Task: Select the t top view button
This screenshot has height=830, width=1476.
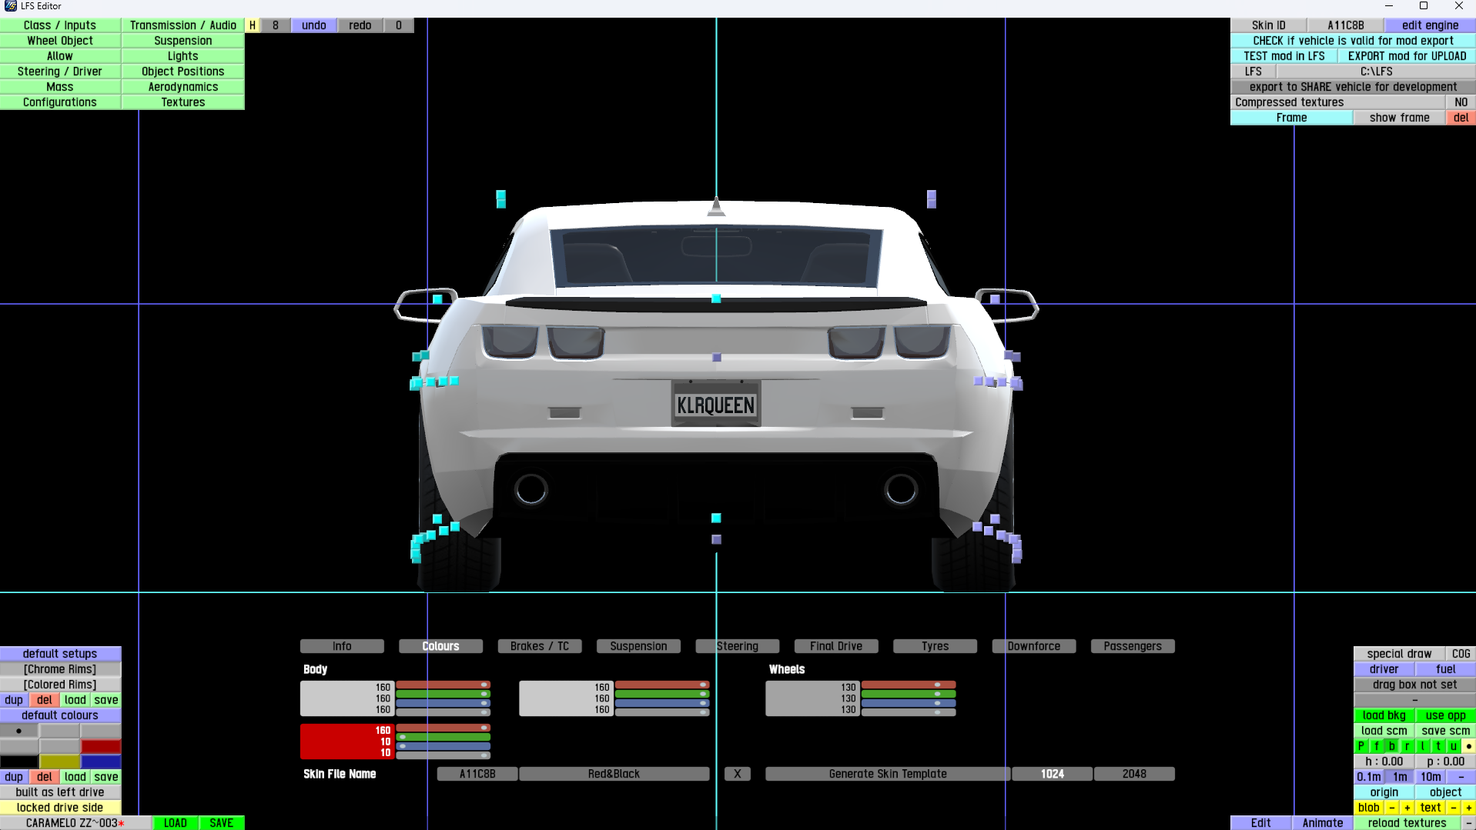Action: pos(1438,746)
